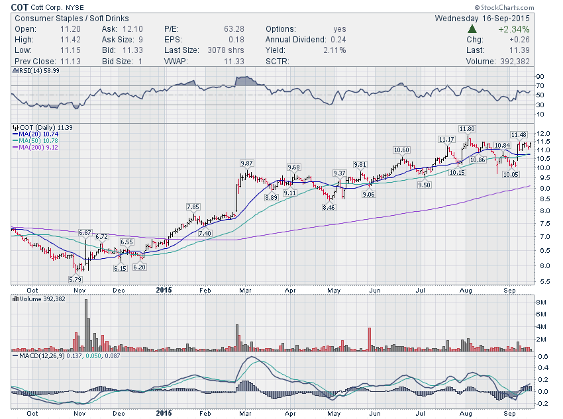Click the dash marker before MACD(12,26,9)

point(15,356)
